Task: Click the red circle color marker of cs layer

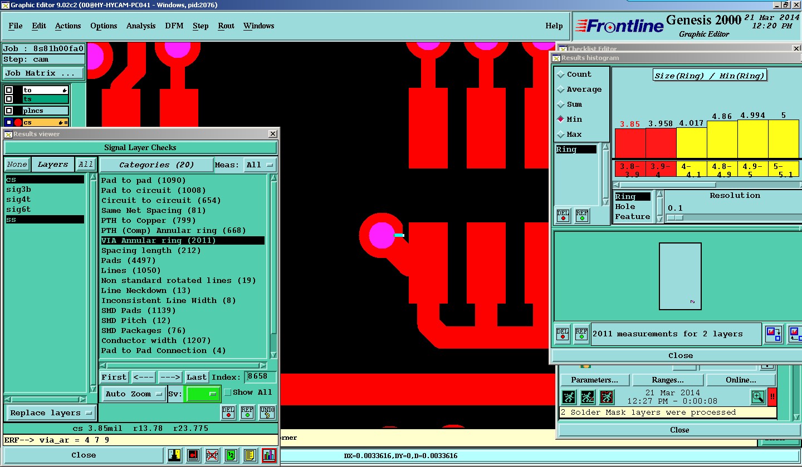Action: point(18,122)
